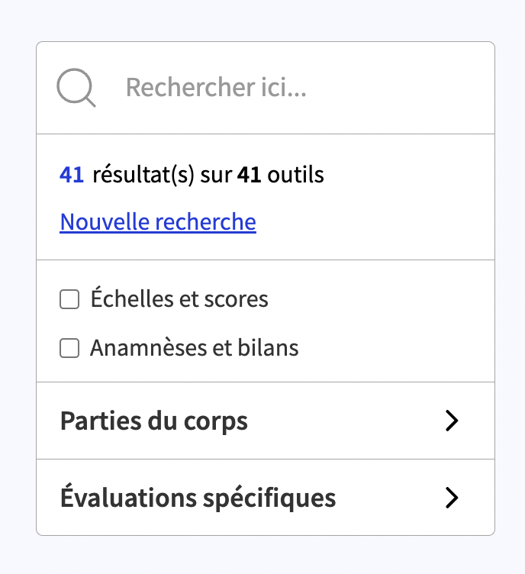Expand the 'Évaluations spécifiques' section
The width and height of the screenshot is (525, 574).
coord(266,498)
